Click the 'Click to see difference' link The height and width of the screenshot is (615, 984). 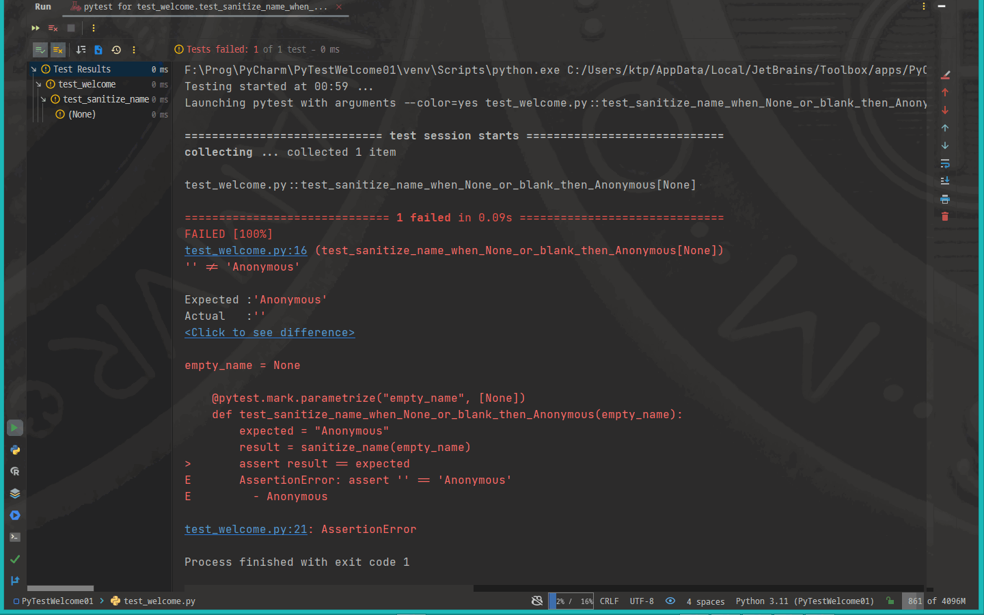pos(270,333)
